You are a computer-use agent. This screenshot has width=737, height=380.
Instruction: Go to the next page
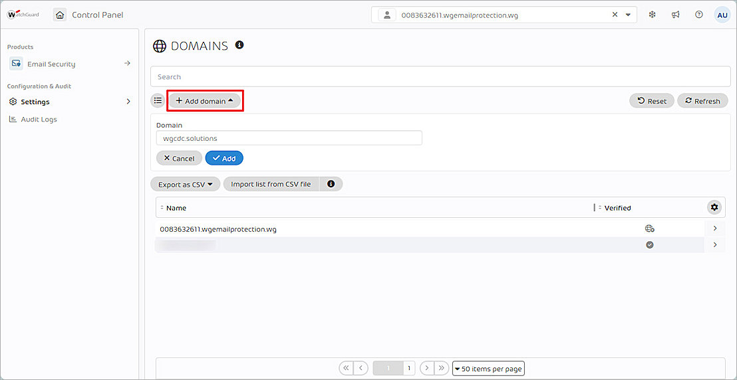[427, 368]
